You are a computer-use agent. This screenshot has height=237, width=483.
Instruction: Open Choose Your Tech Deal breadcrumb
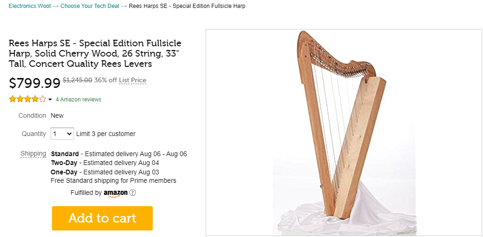click(x=90, y=6)
